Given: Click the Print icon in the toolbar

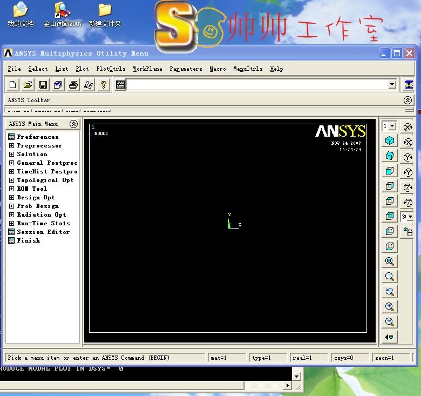Looking at the screenshot, I should pyautogui.click(x=73, y=85).
